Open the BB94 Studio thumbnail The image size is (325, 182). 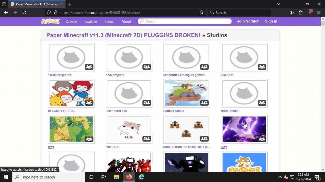point(244,93)
